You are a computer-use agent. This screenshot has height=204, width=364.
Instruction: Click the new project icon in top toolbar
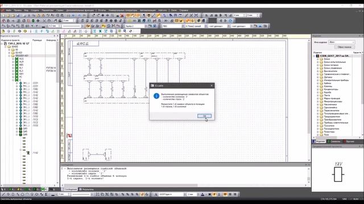[3, 15]
